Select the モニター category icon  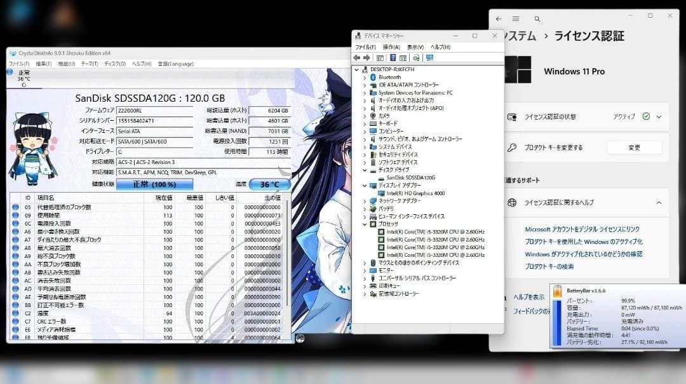[373, 270]
